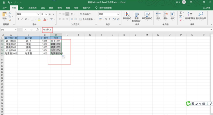Expand the merge and center dropdown arrow
213x115 pixels.
click(95, 19)
